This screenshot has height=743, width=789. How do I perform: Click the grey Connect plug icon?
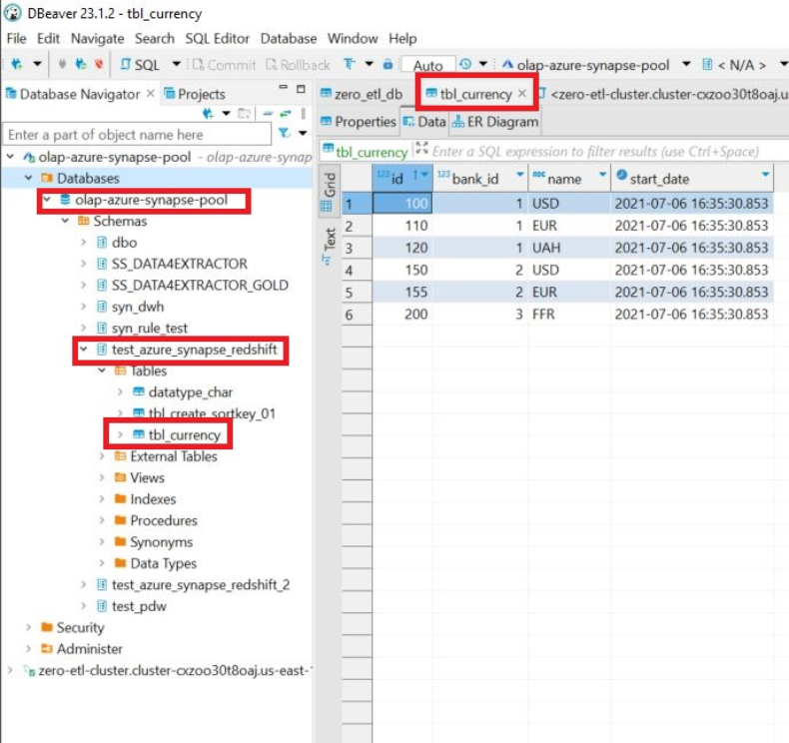point(62,64)
